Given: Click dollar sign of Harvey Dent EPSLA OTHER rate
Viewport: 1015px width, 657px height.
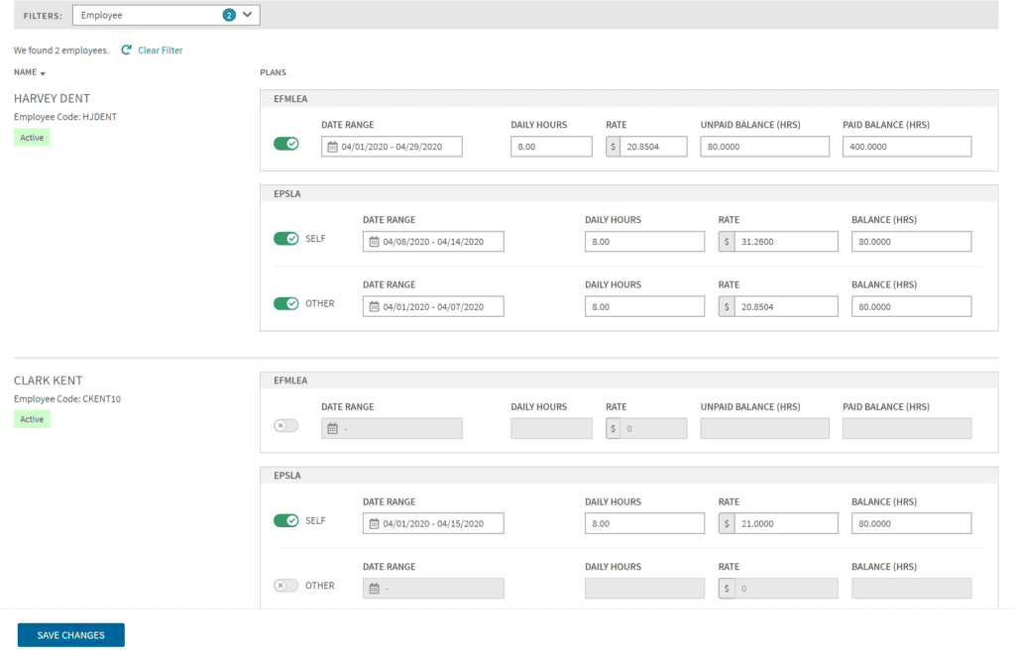Looking at the screenshot, I should 727,307.
